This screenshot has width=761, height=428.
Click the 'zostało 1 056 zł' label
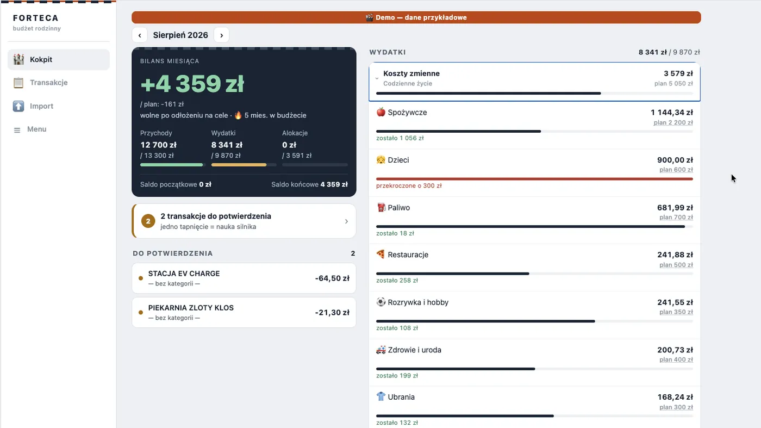400,138
